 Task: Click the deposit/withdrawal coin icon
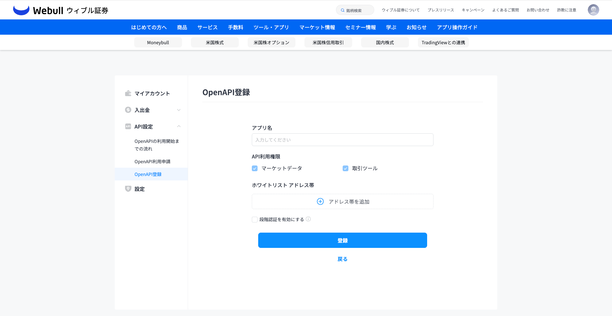point(128,110)
